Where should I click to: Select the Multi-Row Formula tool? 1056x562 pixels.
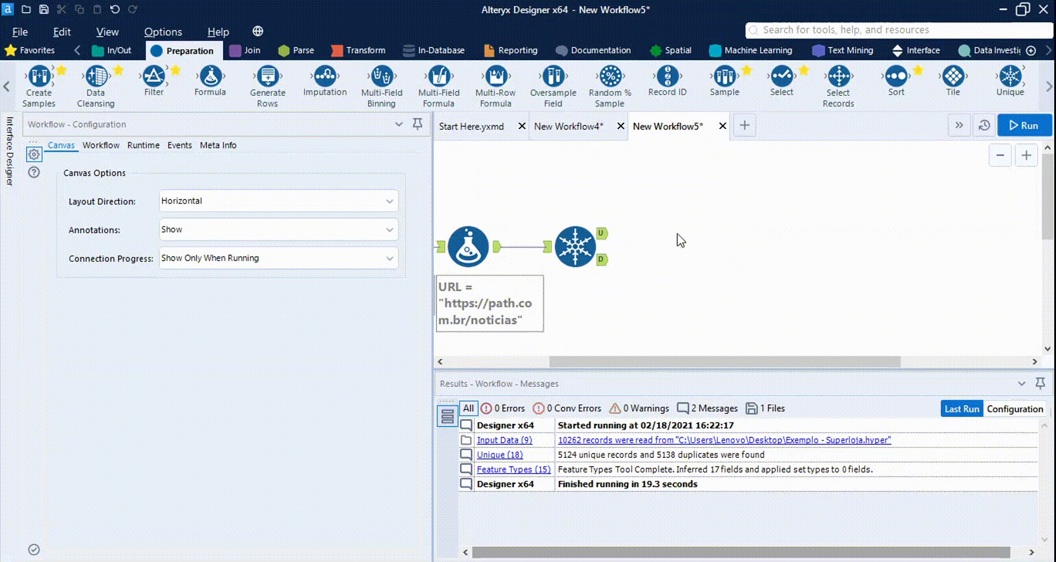point(496,86)
